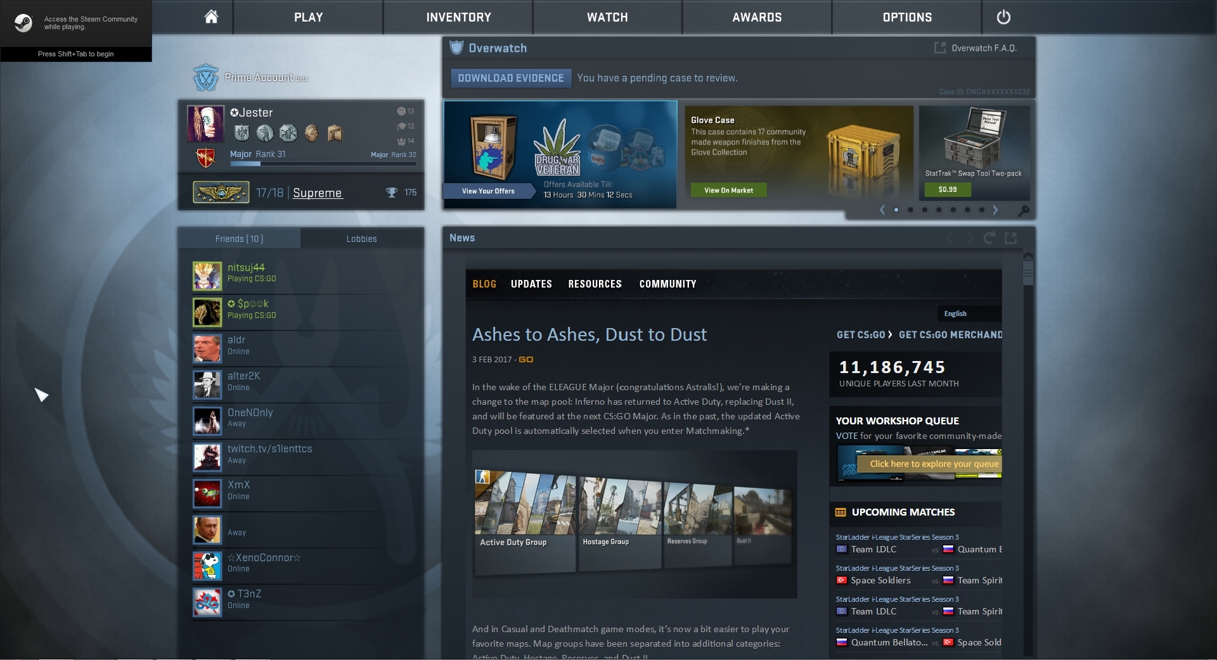Screen dimensions: 1217x660
Task: Click the trophy wins icon
Action: pos(392,192)
